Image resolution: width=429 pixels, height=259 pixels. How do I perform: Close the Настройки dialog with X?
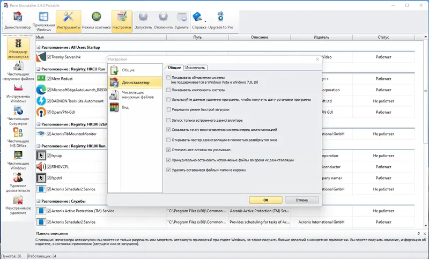pos(317,59)
